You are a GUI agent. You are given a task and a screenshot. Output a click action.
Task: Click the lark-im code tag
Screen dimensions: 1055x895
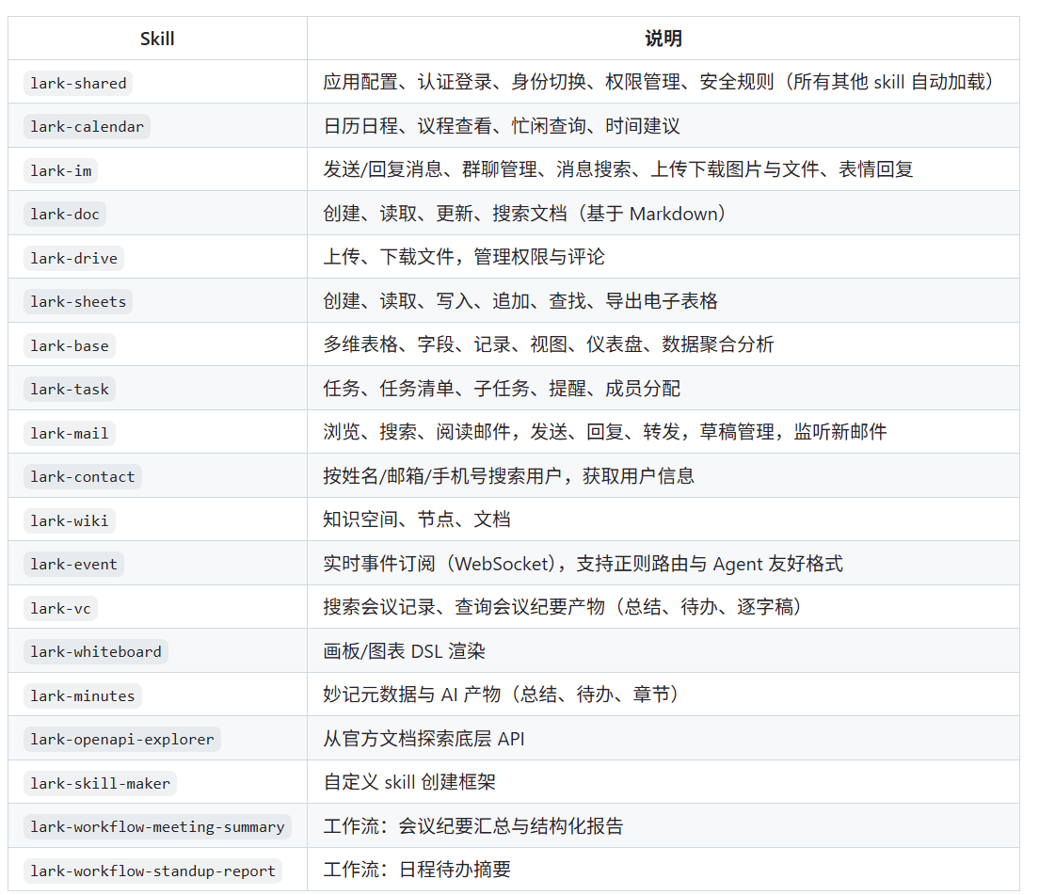pos(62,170)
